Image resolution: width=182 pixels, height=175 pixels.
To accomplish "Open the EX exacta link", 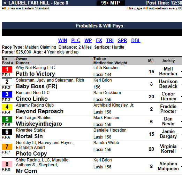I will click(99, 40).
